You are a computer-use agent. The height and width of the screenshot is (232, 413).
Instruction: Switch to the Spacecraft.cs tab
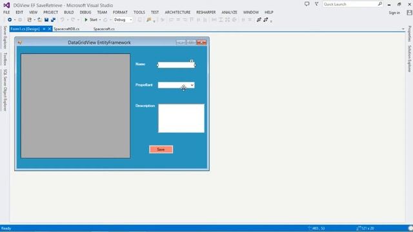104,29
